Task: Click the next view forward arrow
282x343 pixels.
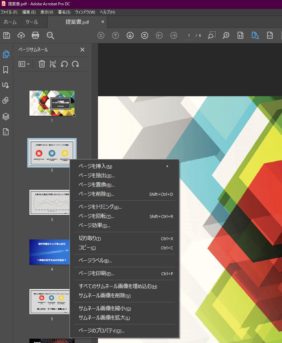Action: pyautogui.click(x=174, y=35)
